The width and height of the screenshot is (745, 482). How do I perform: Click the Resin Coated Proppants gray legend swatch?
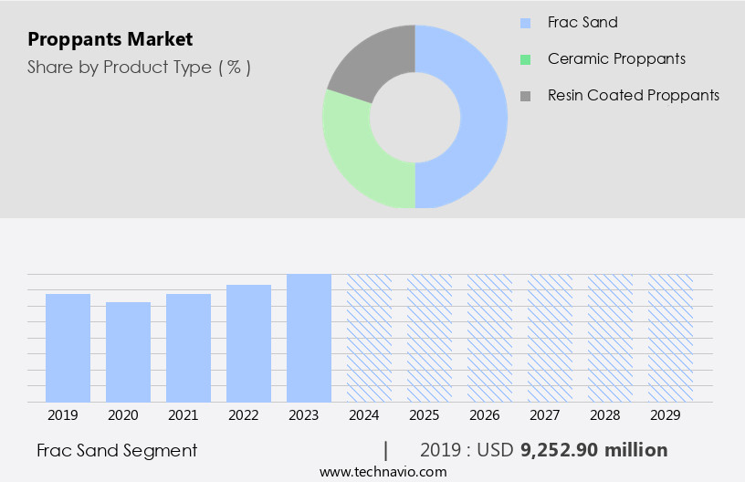(x=525, y=96)
